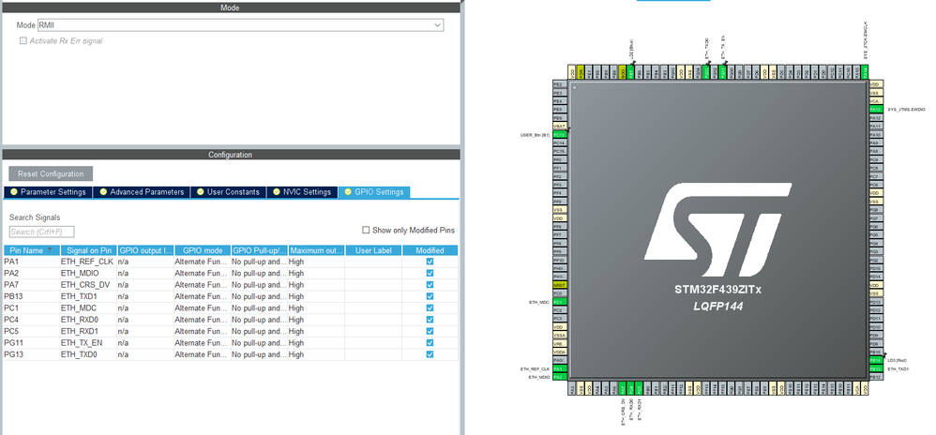Select the PC3 pin on chip
This screenshot has width=936, height=435.
pos(560,319)
